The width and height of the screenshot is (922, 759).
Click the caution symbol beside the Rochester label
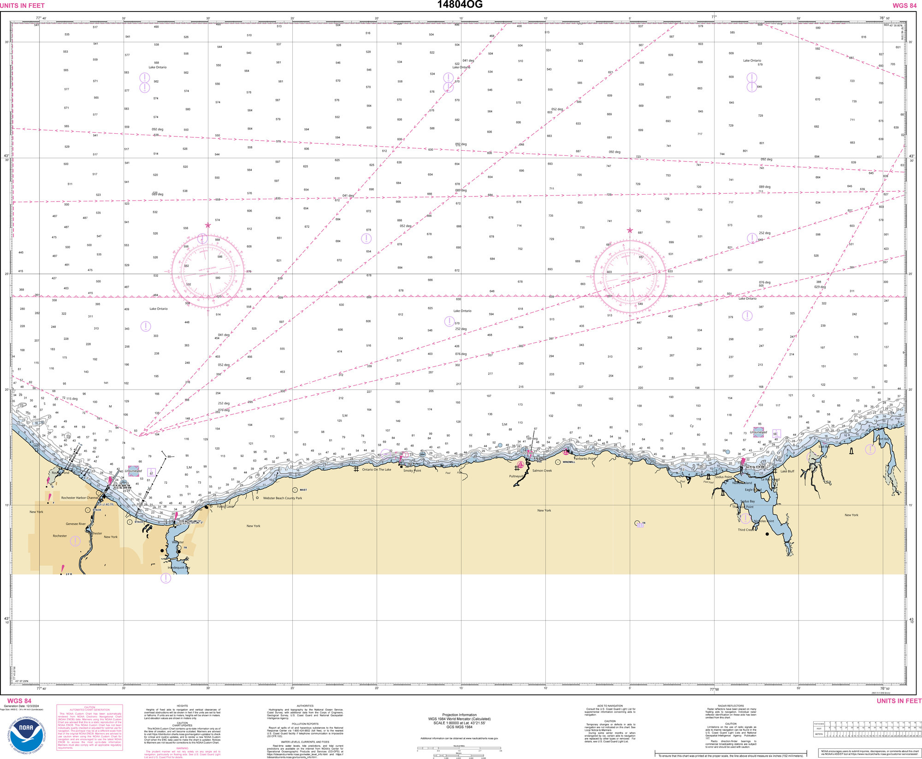(75, 541)
